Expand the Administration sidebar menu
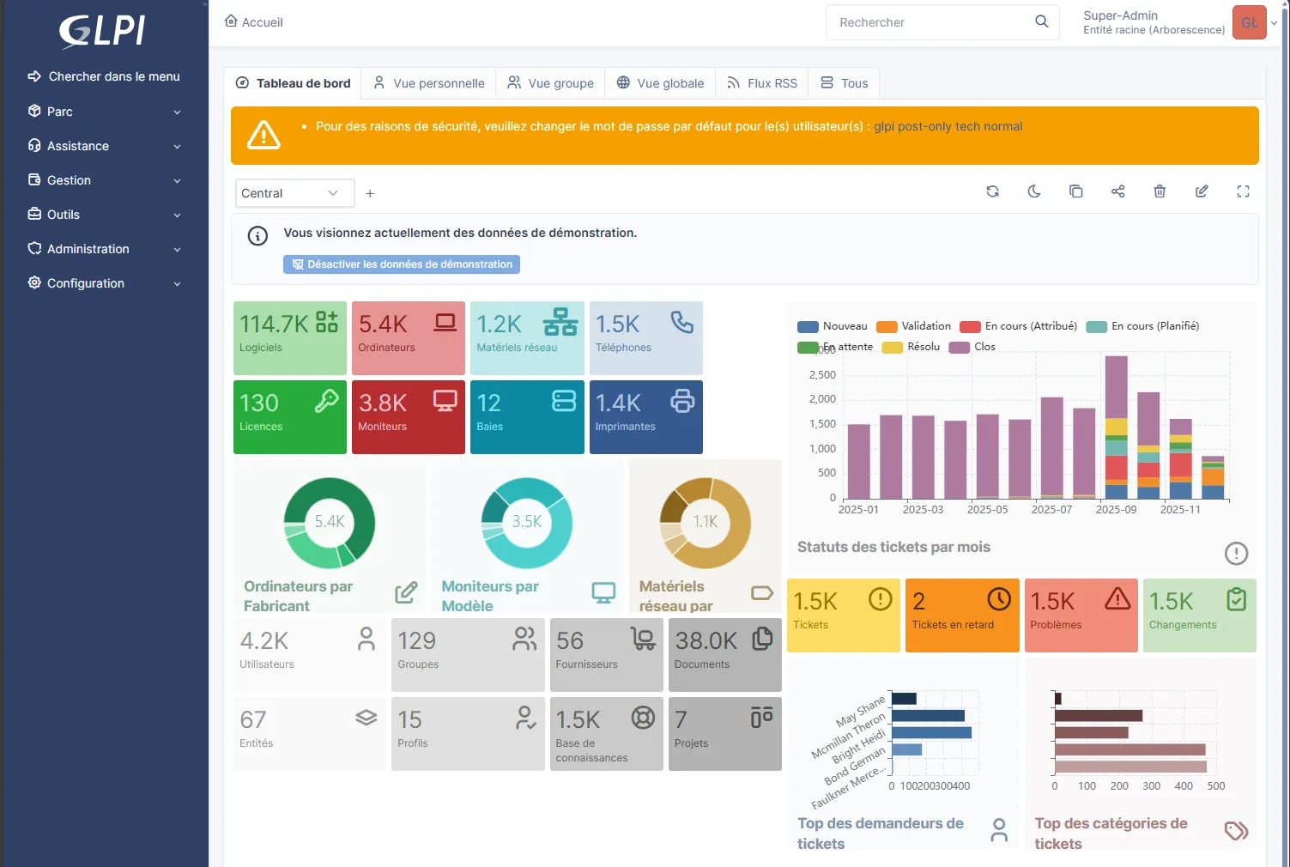Viewport: 1290px width, 867px height. 104,249
